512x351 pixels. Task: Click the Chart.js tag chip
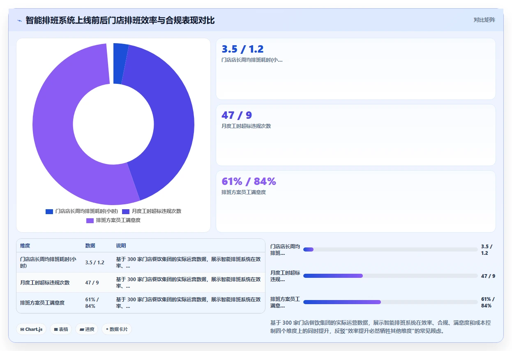[x=31, y=329]
